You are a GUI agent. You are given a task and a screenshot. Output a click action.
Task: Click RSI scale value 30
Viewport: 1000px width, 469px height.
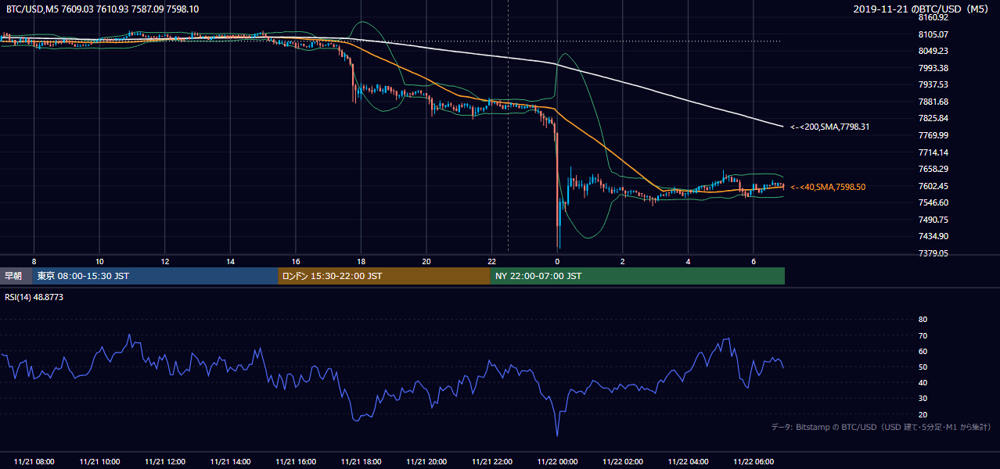click(923, 399)
